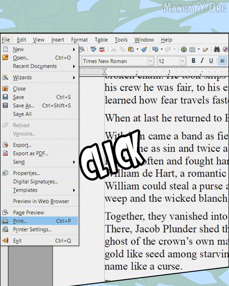
Task: Click the Show Draw Functions pencil icon
Action: coord(205,49)
